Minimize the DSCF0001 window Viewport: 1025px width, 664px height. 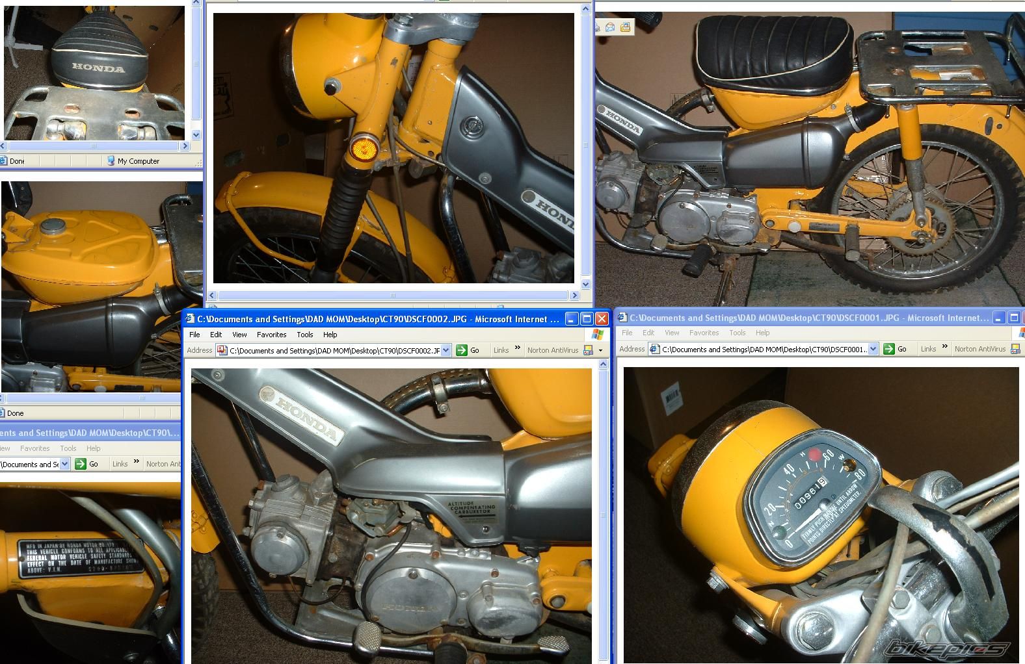(x=1000, y=317)
